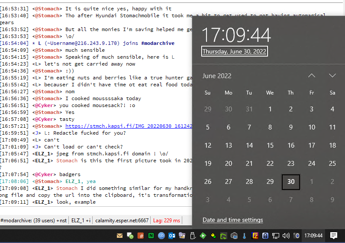Viewport: 345px width, 243px height.
Task: Click the volume speaker tray icon
Action: coord(286,236)
